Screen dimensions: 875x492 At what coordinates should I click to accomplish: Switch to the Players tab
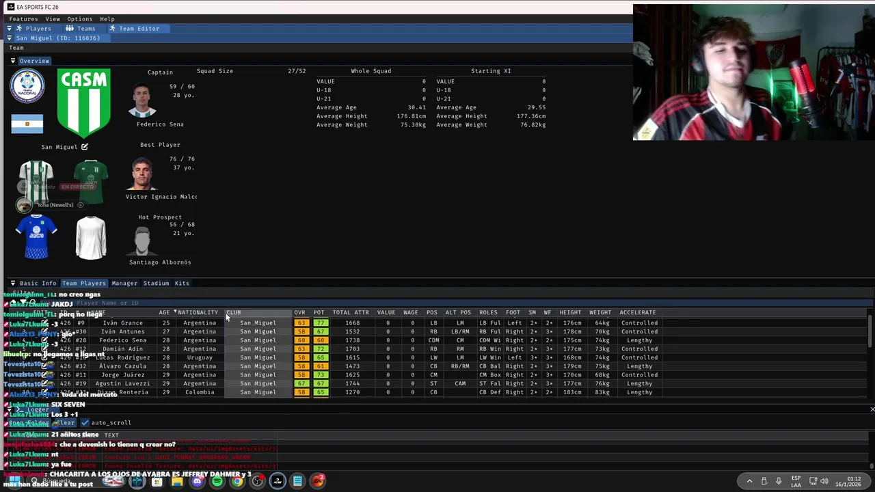coord(34,29)
